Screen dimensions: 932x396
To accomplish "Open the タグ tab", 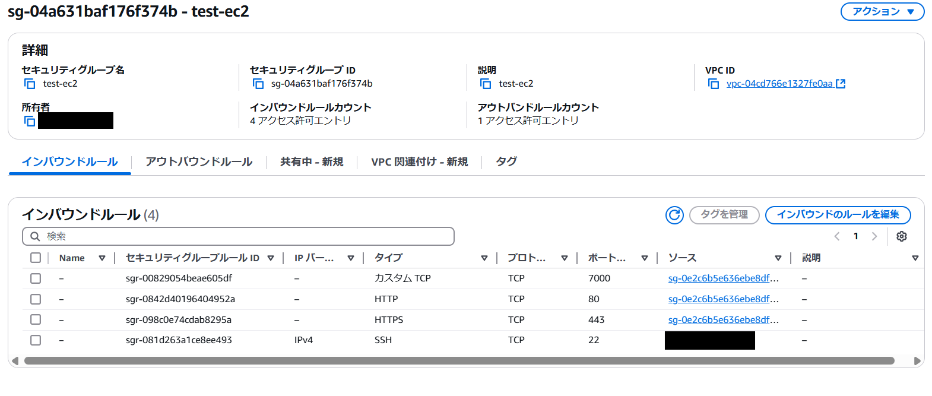I will click(506, 161).
